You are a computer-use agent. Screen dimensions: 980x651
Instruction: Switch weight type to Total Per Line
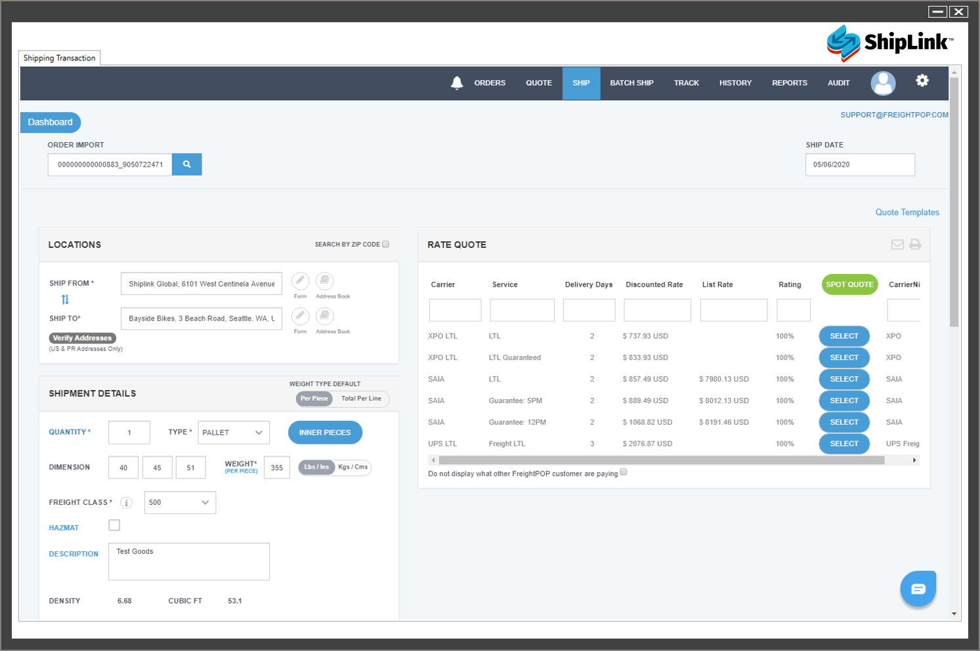tap(361, 399)
